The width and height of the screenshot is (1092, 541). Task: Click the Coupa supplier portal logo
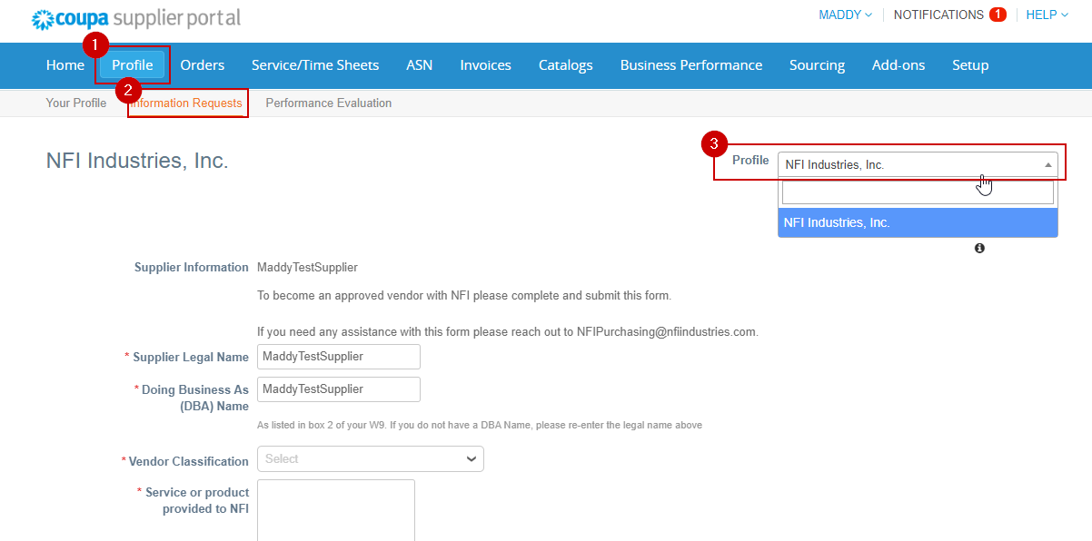tap(136, 18)
